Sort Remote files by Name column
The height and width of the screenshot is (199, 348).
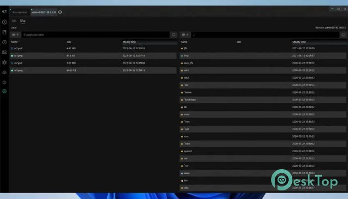[184, 42]
